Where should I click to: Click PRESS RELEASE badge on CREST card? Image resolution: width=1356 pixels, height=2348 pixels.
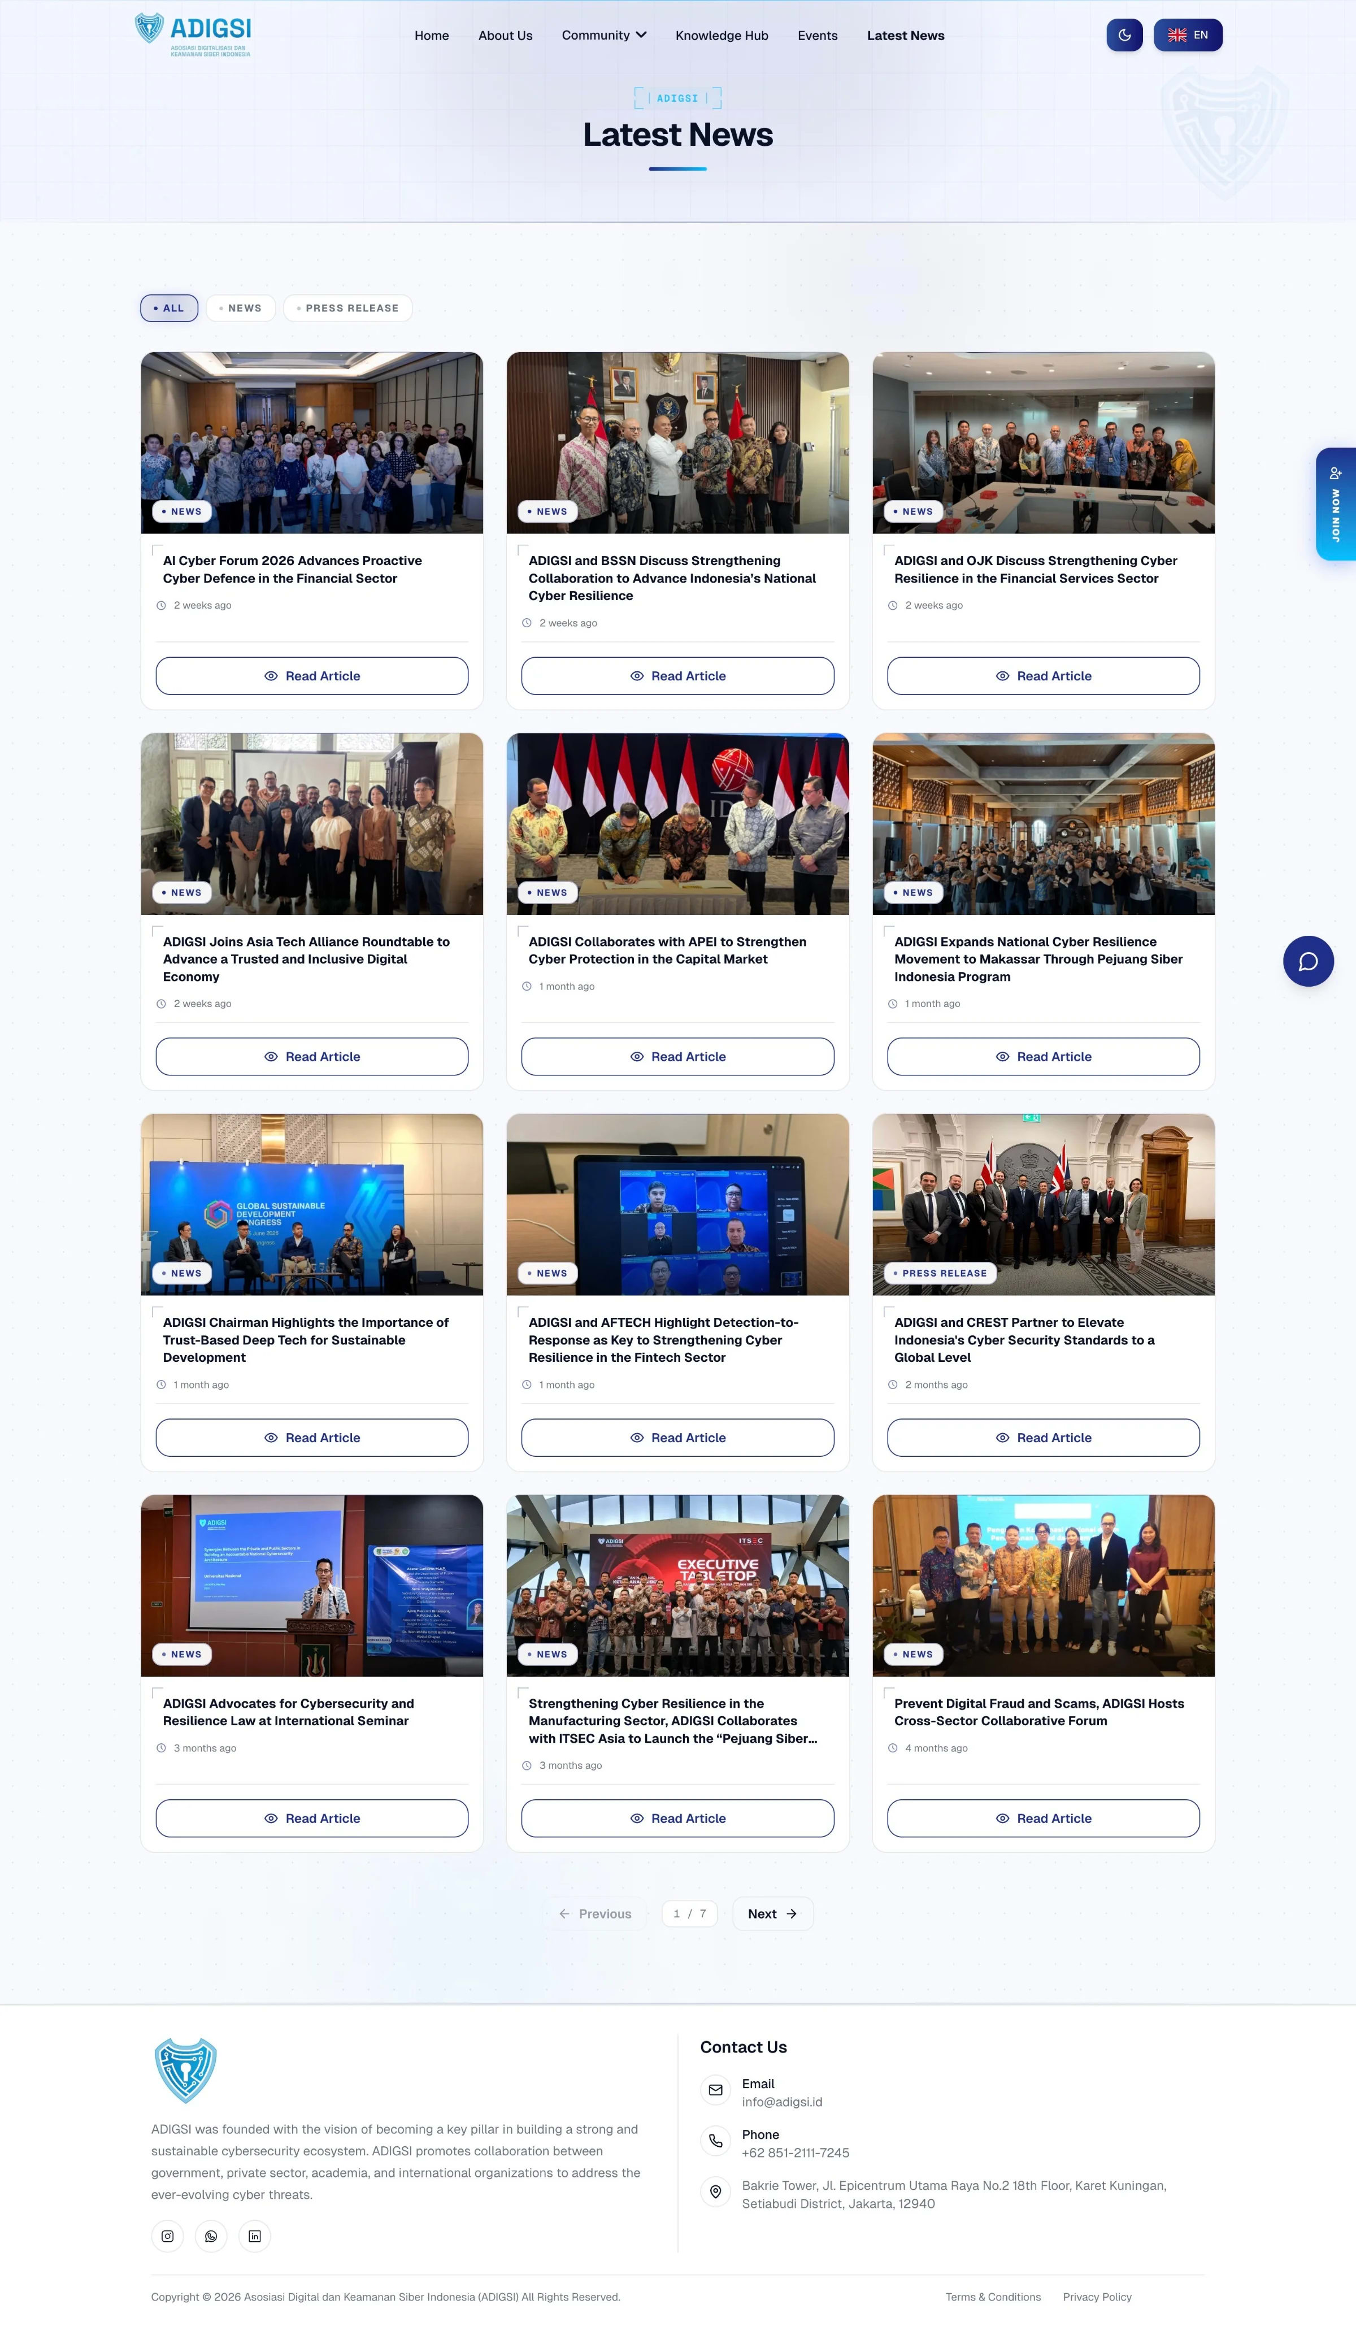coord(940,1273)
